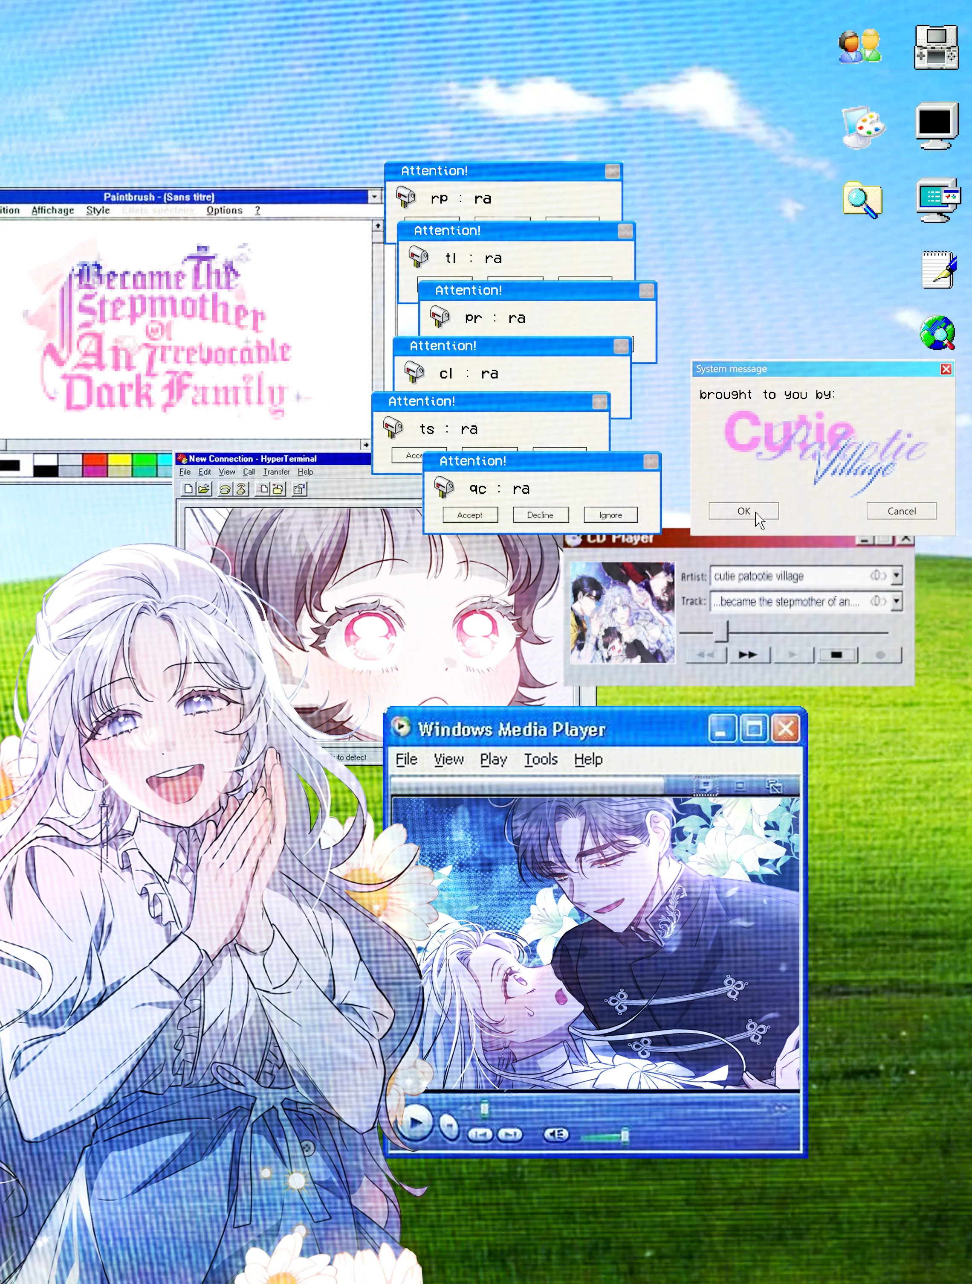Image resolution: width=972 pixels, height=1284 pixels.
Task: Click New file icon in HyperTerminal toolbar
Action: pyautogui.click(x=188, y=489)
